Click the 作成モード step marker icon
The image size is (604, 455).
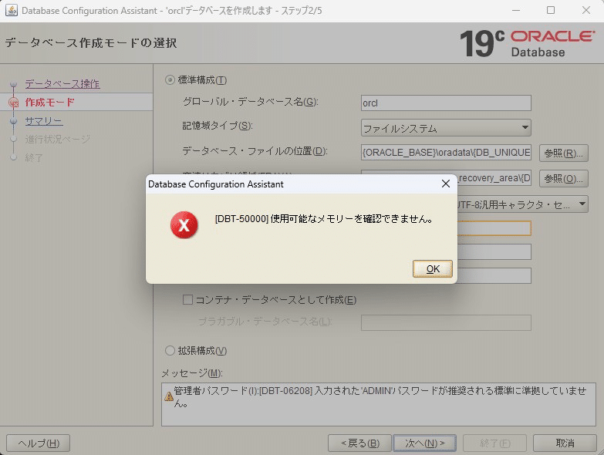pyautogui.click(x=13, y=102)
